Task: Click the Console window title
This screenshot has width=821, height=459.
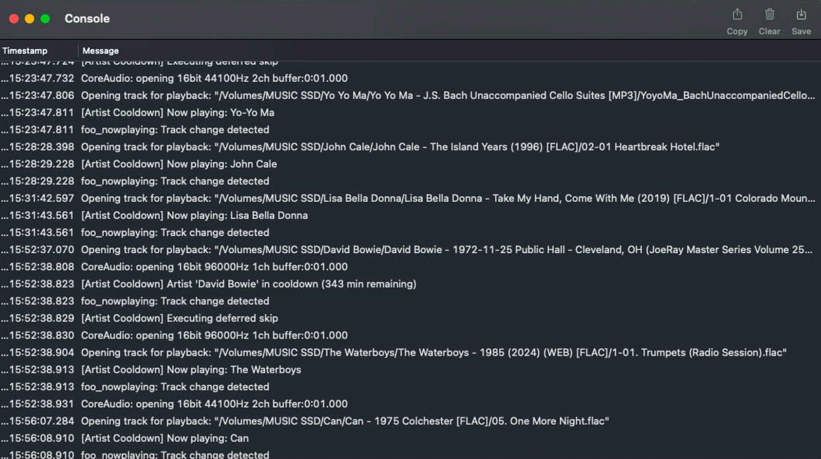Action: (87, 19)
